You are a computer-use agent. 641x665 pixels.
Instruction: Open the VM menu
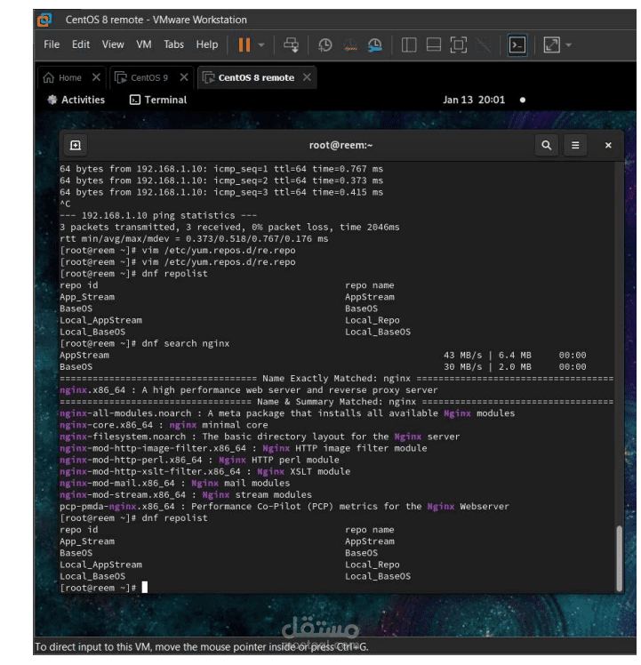pyautogui.click(x=144, y=44)
